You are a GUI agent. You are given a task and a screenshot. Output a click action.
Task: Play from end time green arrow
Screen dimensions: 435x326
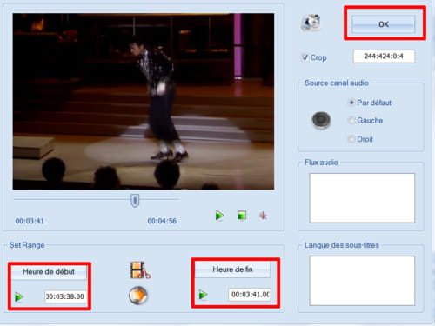[203, 295]
